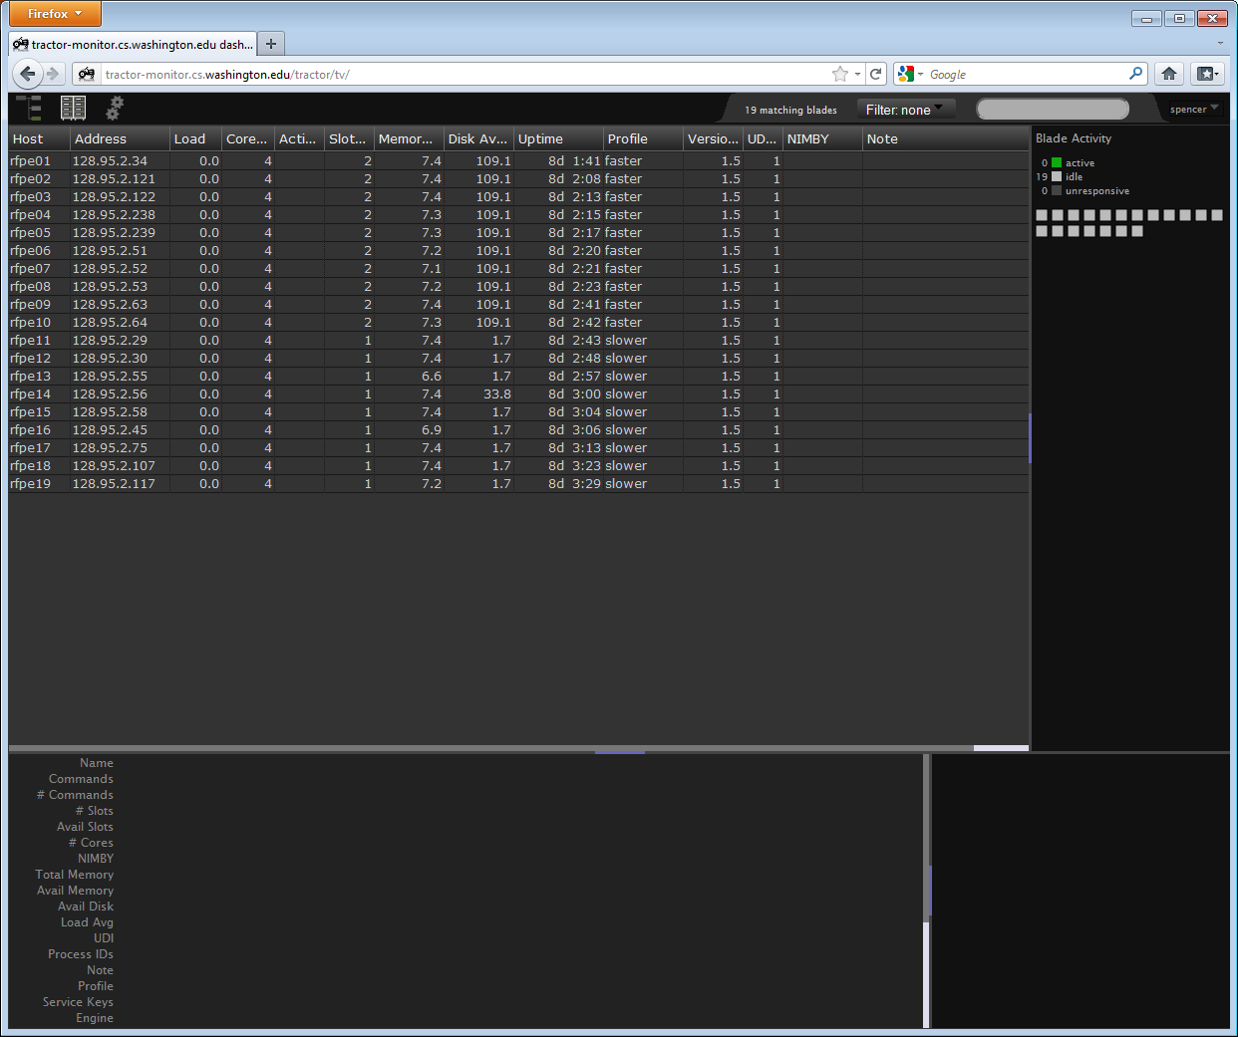The image size is (1238, 1037).
Task: Sort the table by Host column
Action: [39, 139]
